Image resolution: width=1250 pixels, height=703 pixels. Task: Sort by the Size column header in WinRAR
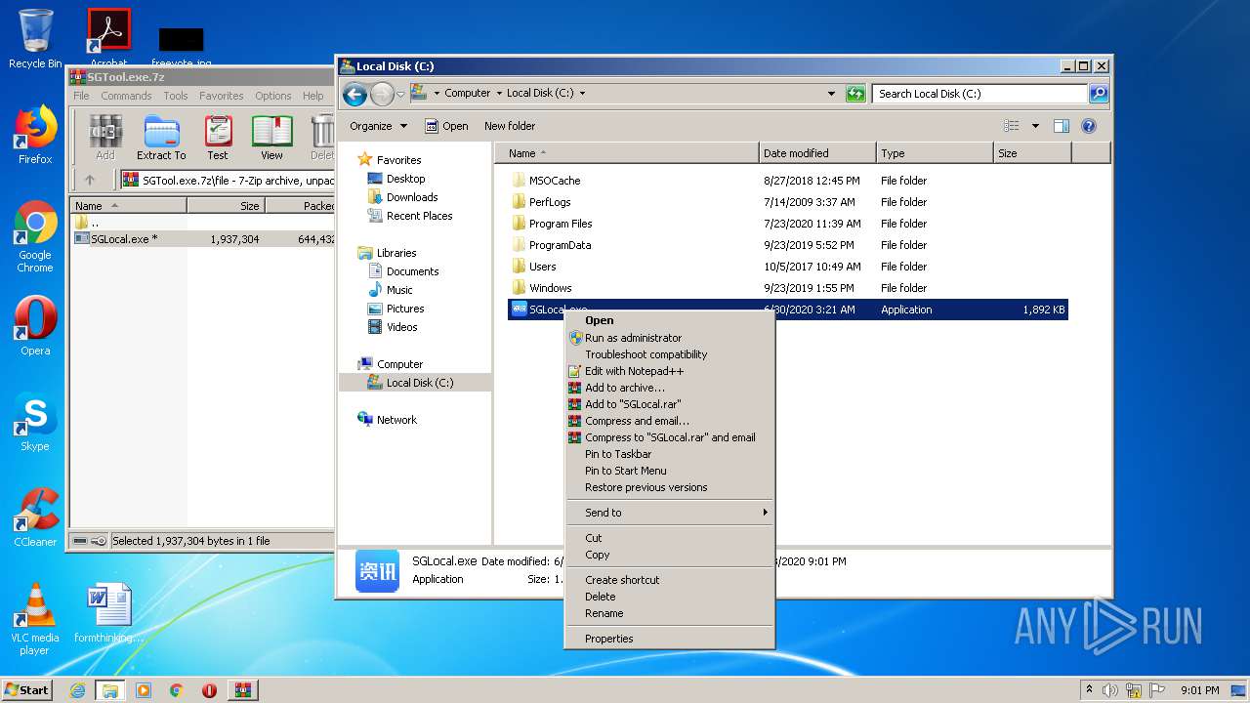pyautogui.click(x=226, y=206)
